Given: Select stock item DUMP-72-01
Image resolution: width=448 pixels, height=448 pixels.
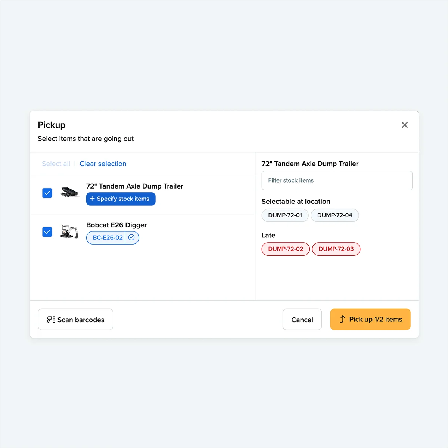Looking at the screenshot, I should (285, 215).
